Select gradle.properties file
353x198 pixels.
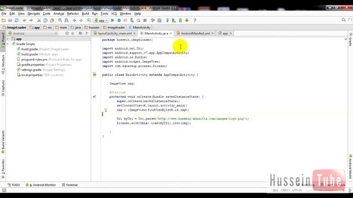(x=44, y=65)
